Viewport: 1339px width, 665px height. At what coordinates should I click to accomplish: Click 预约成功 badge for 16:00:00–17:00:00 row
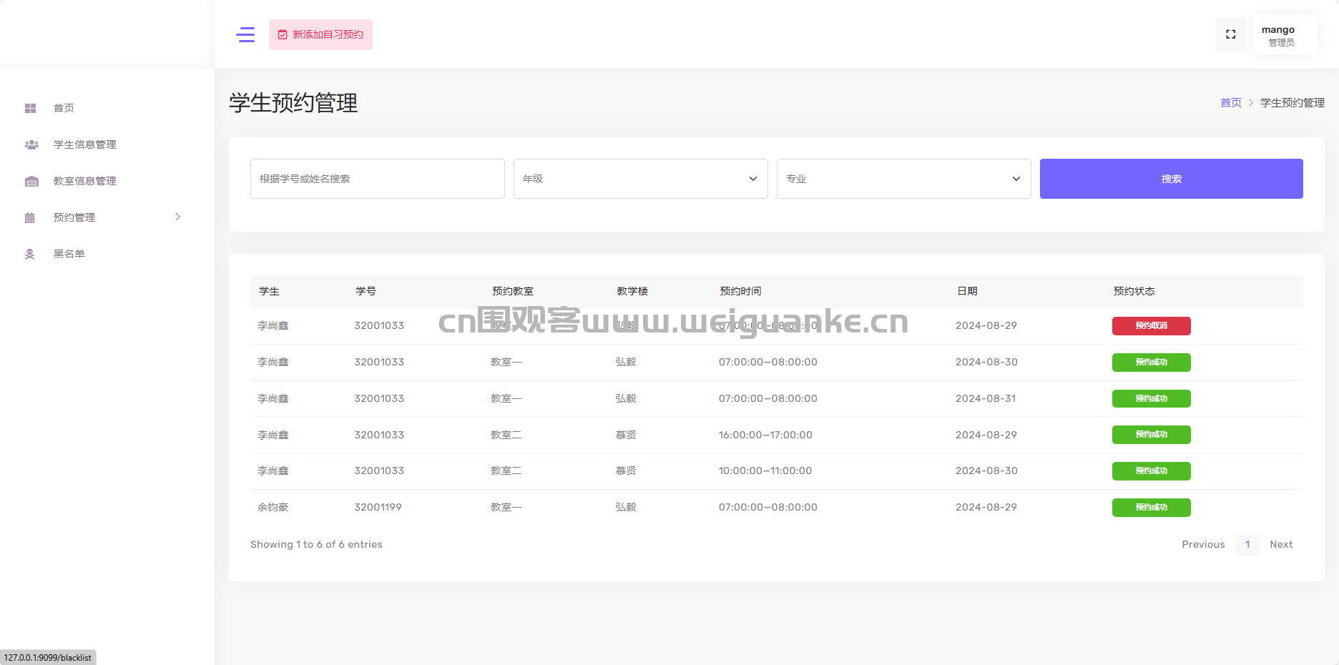coord(1151,435)
